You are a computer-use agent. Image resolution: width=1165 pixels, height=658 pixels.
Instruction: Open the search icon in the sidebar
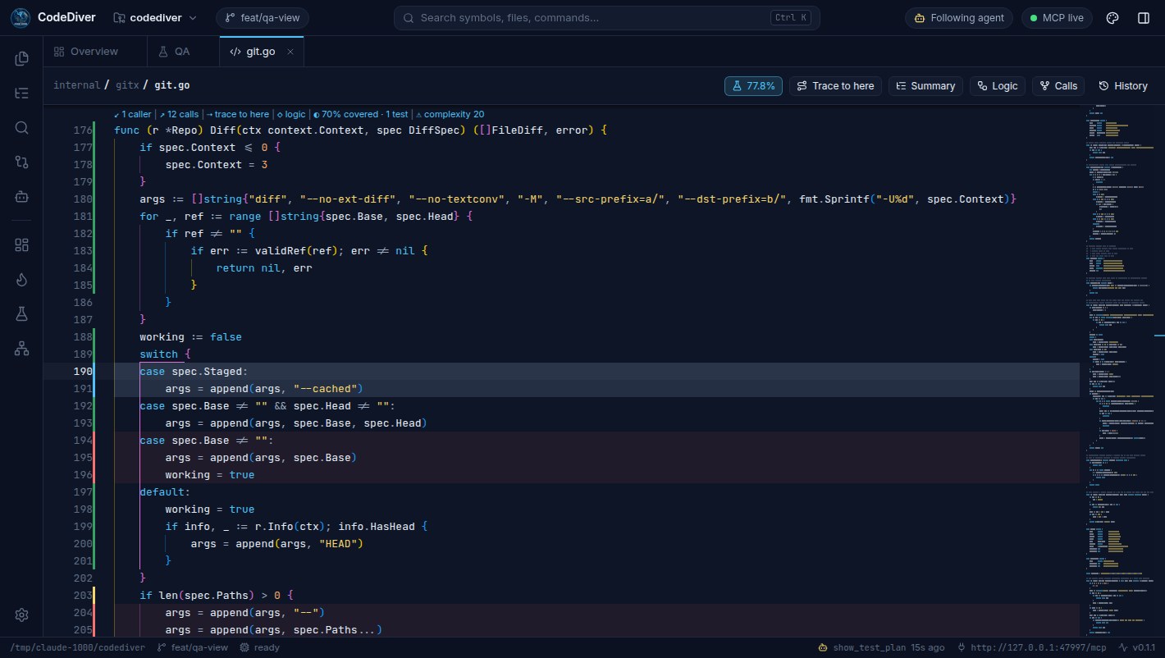(x=22, y=127)
